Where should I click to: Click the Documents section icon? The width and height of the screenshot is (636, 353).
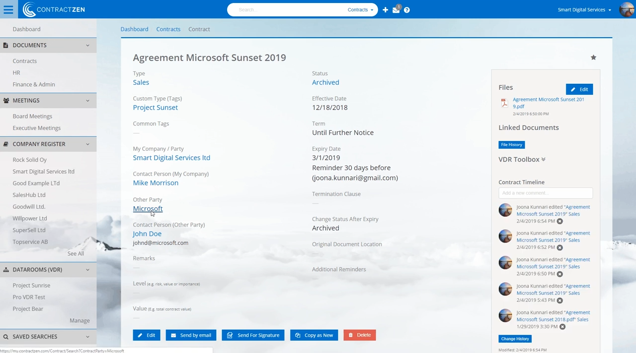(x=6, y=45)
